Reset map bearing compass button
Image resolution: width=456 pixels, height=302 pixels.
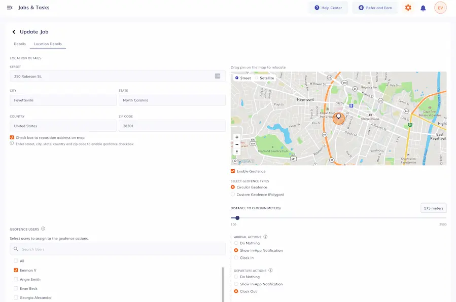click(x=237, y=152)
